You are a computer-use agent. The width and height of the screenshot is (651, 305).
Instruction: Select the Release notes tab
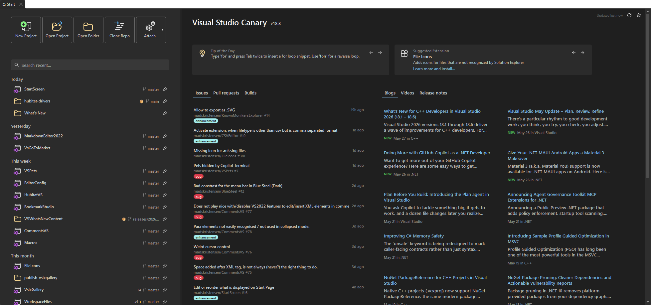(433, 93)
